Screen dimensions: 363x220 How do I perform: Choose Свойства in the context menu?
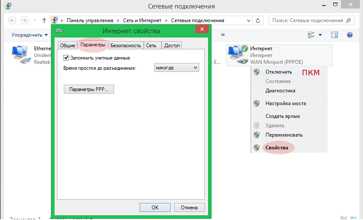[277, 148]
